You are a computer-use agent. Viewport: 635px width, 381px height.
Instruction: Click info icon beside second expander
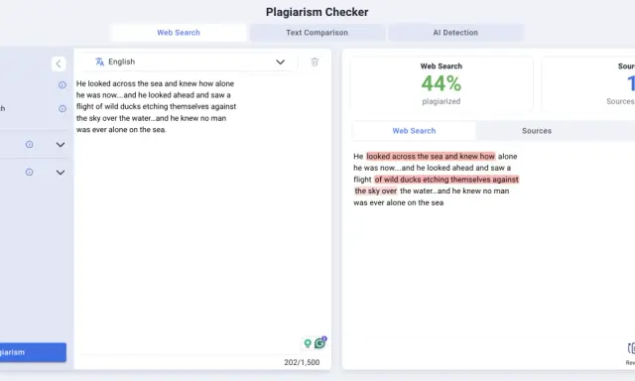(29, 172)
